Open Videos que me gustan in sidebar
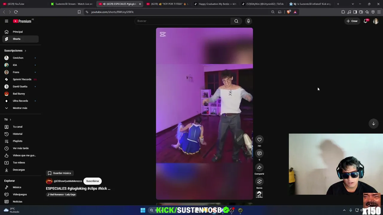The height and width of the screenshot is (215, 383). click(20, 155)
